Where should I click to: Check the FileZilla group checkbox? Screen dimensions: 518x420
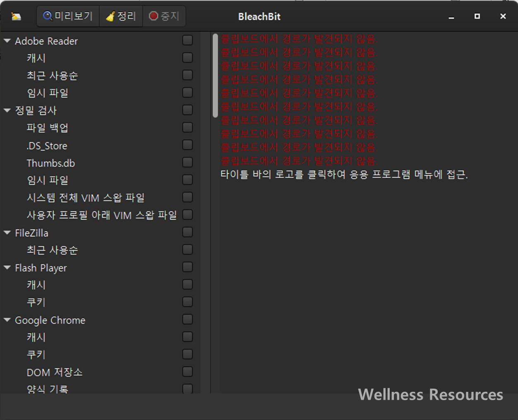pyautogui.click(x=187, y=232)
